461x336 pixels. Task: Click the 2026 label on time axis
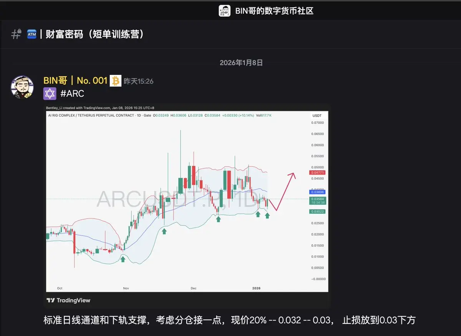[256, 288]
